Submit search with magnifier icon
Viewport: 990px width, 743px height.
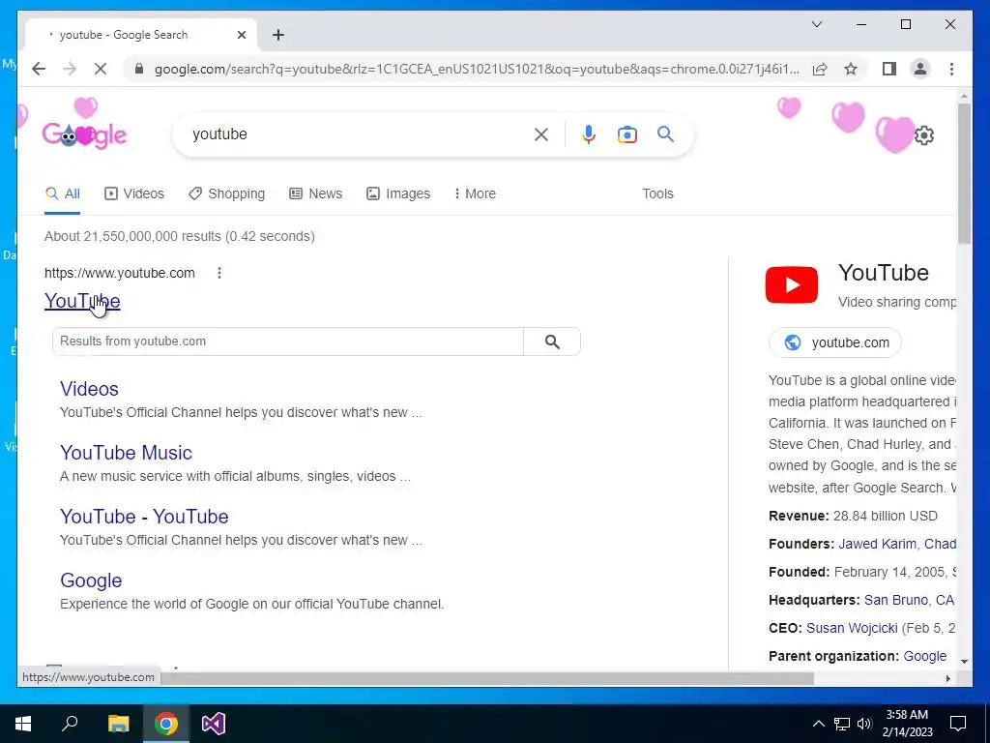665,134
